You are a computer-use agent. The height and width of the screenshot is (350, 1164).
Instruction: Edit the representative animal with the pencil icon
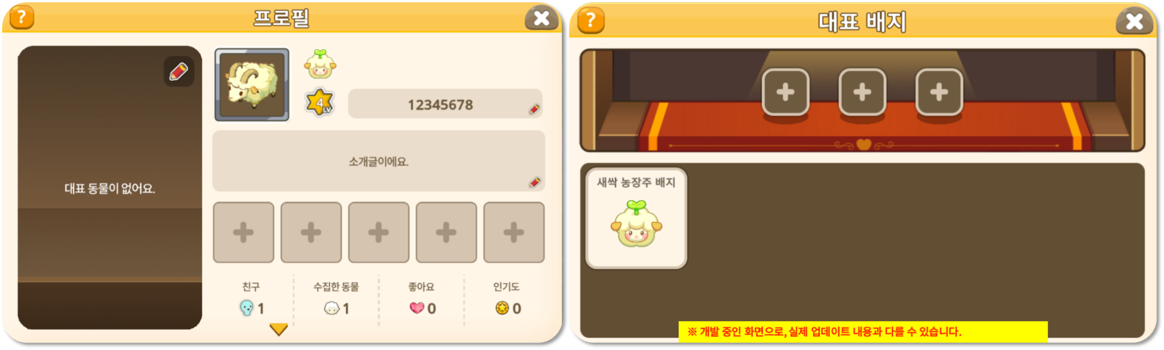pos(178,71)
